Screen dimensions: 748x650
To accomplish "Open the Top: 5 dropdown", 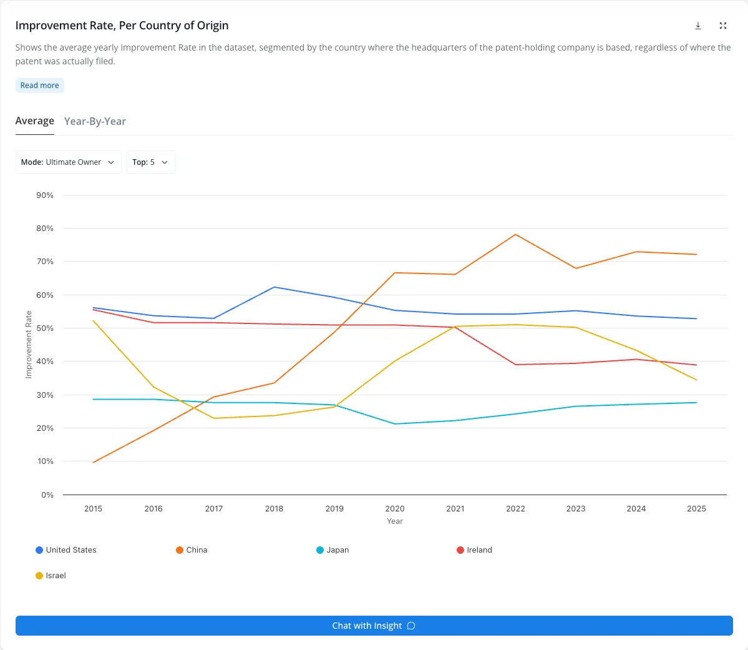I will pyautogui.click(x=151, y=162).
